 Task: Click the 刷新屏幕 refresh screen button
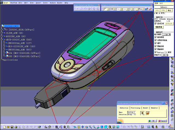[159, 27]
